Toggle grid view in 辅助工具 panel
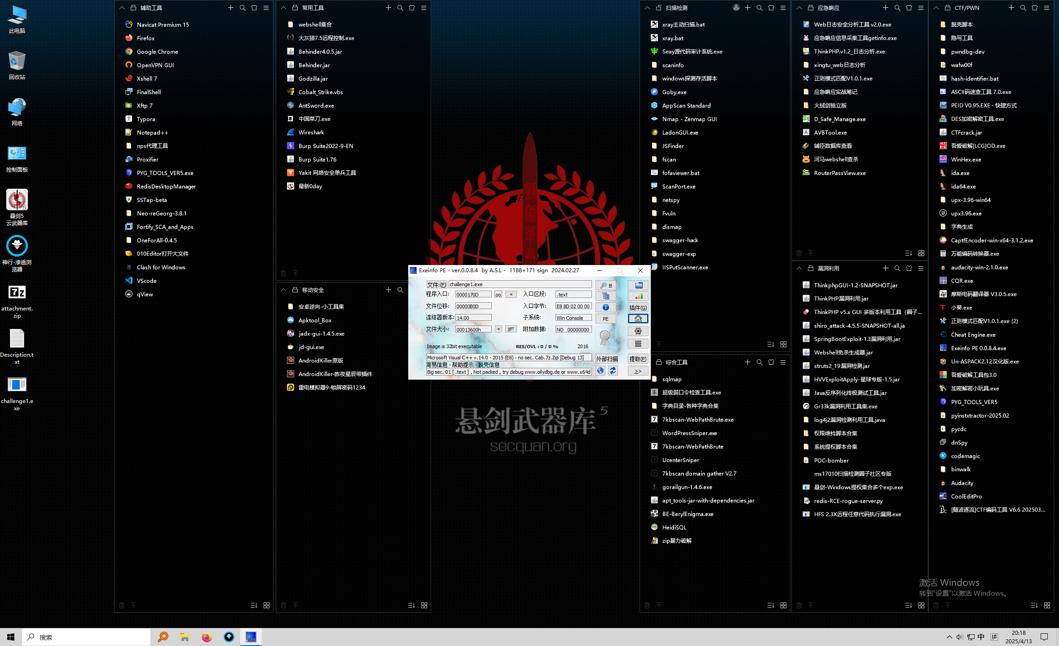The height and width of the screenshot is (646, 1059). coord(266,605)
